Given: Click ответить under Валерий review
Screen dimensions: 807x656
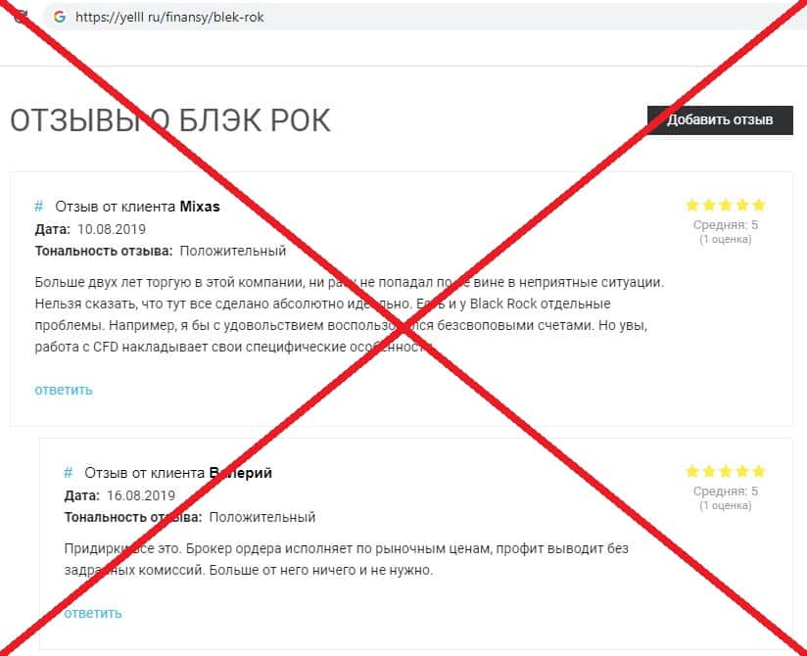Looking at the screenshot, I should tap(93, 613).
